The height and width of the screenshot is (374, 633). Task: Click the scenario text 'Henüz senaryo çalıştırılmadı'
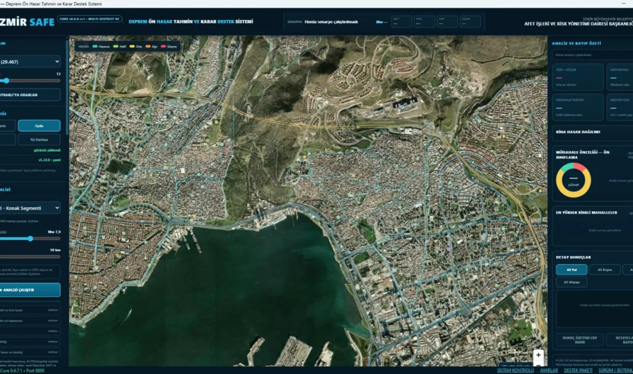[x=331, y=22]
